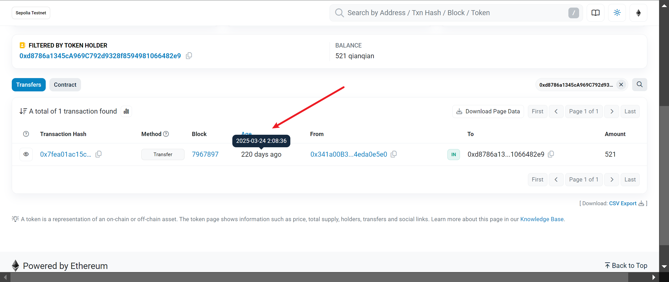Screen dimensions: 669x282
Task: Open the Ethereum network selector icon
Action: pyautogui.click(x=638, y=13)
